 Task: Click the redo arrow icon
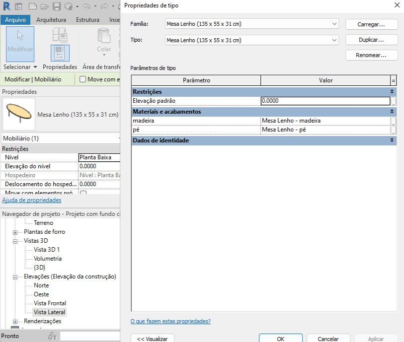pos(104,6)
